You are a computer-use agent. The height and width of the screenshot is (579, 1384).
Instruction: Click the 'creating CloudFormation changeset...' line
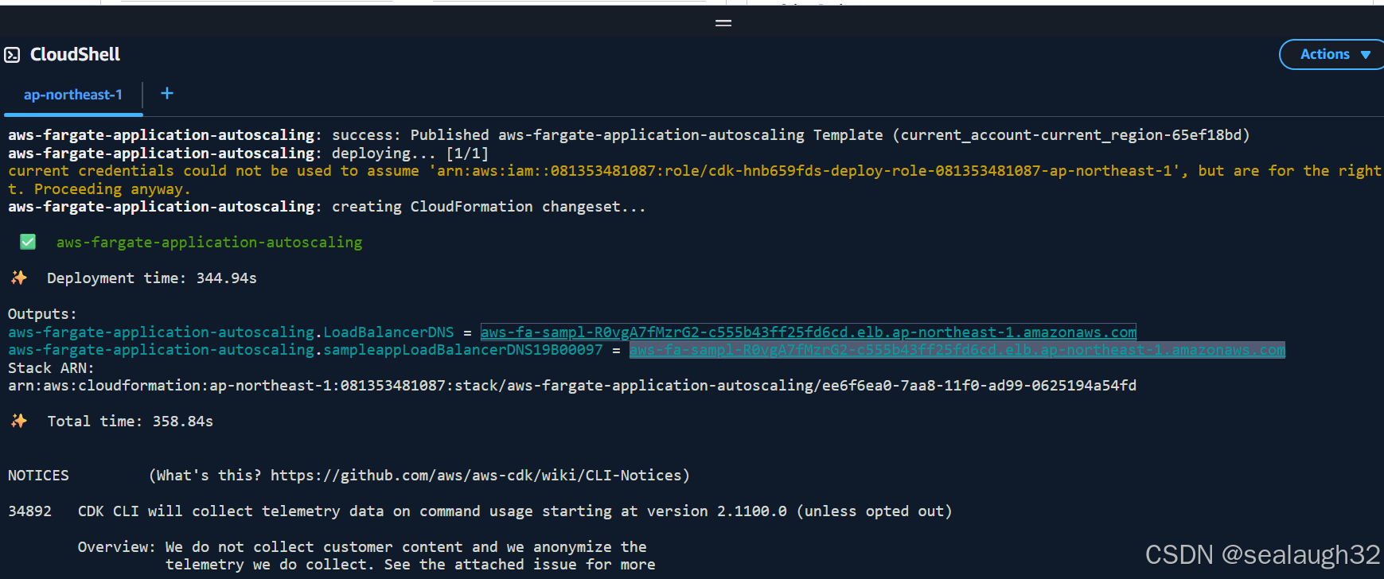[326, 207]
